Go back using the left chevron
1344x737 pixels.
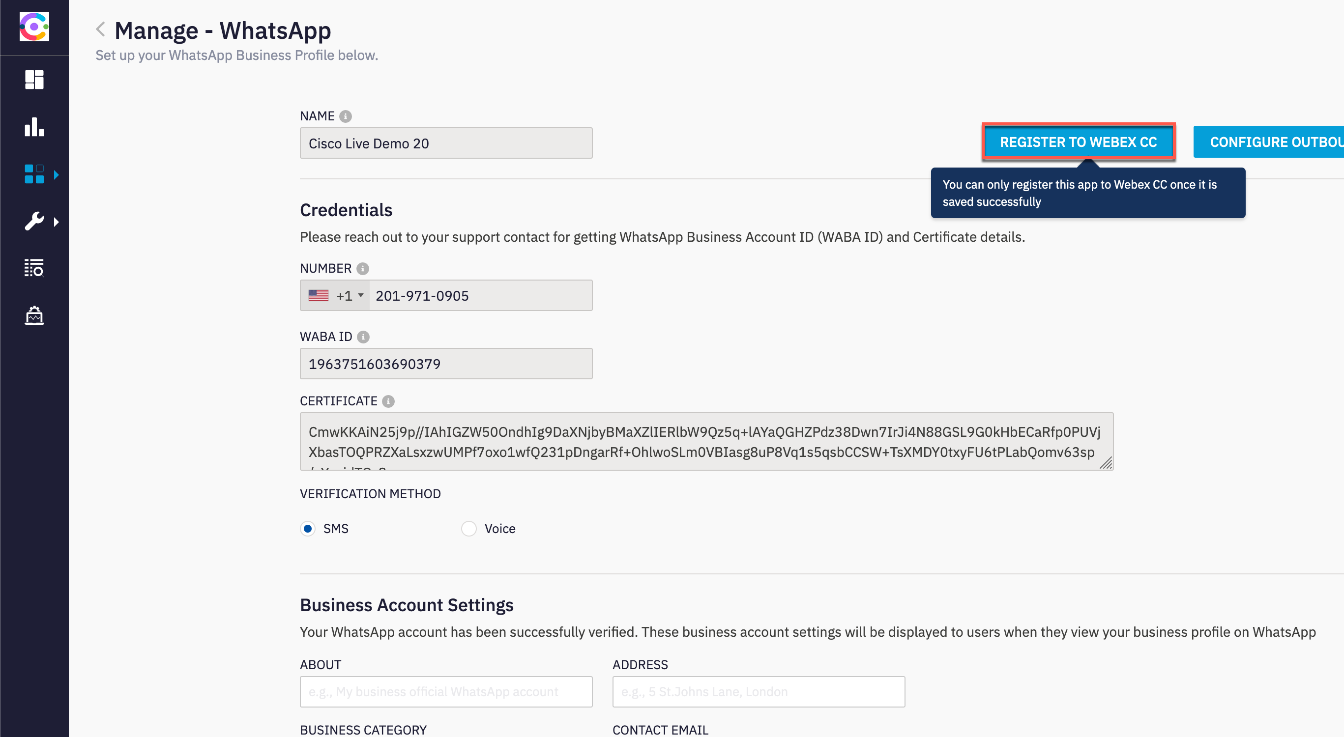pyautogui.click(x=101, y=29)
